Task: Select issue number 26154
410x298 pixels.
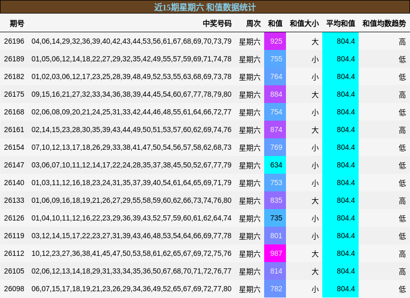Action: click(x=14, y=148)
